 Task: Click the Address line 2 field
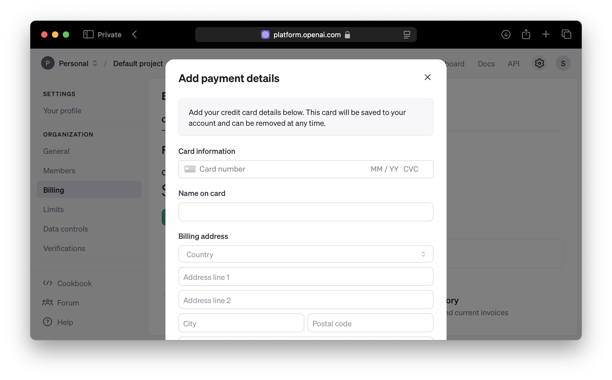(x=306, y=300)
